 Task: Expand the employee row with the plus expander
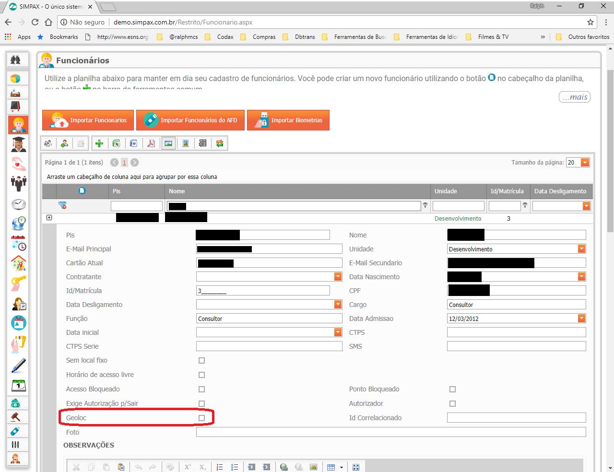click(49, 217)
